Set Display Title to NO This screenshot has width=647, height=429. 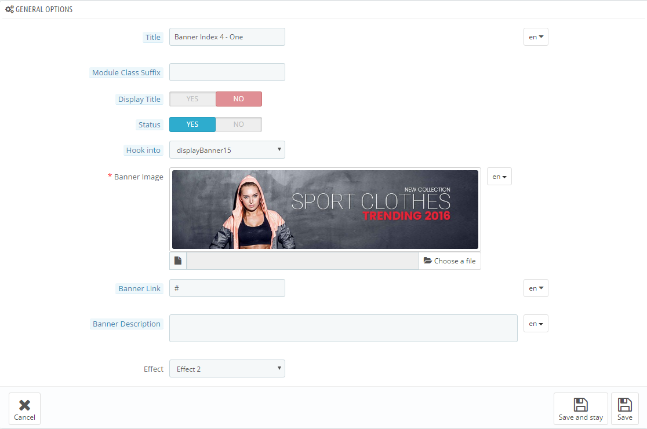[238, 99]
